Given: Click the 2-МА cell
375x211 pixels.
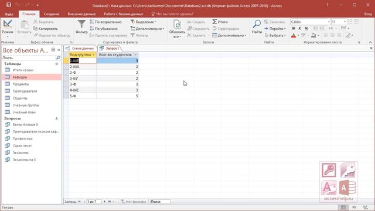Looking at the screenshot, I should [x=83, y=67].
